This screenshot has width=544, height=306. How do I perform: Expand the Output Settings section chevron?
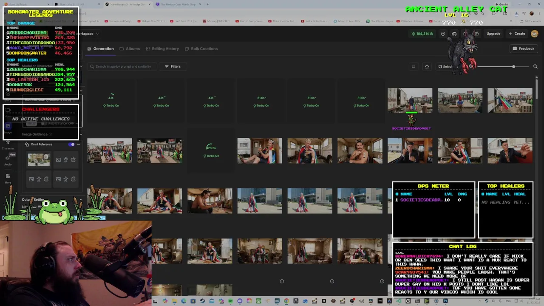pyautogui.click(x=81, y=200)
